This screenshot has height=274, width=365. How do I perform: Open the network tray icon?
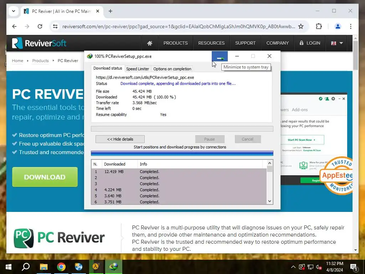pyautogui.click(x=310, y=267)
